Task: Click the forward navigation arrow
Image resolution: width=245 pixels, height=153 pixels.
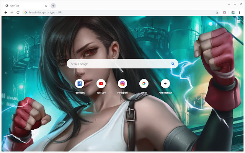Action: click(x=12, y=13)
